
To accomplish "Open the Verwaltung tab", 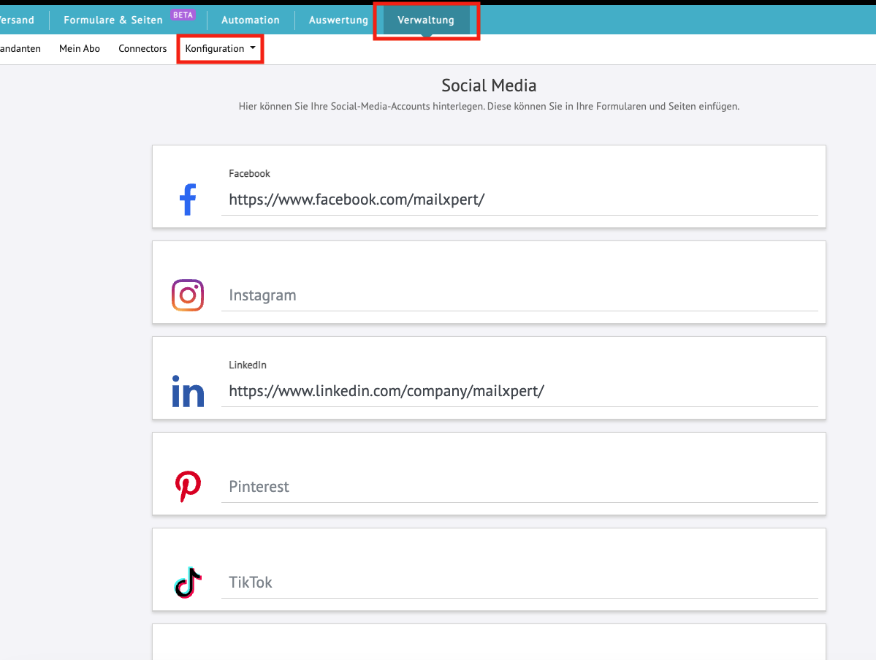I will coord(426,20).
